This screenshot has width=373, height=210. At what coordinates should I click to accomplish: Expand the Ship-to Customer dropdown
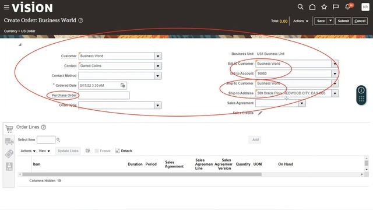pyautogui.click(x=335, y=83)
